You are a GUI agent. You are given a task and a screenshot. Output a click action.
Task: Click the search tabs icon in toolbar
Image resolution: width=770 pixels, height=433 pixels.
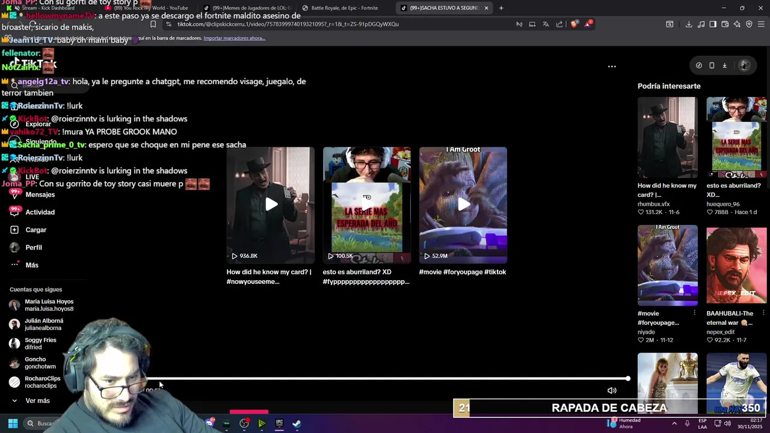[670, 24]
